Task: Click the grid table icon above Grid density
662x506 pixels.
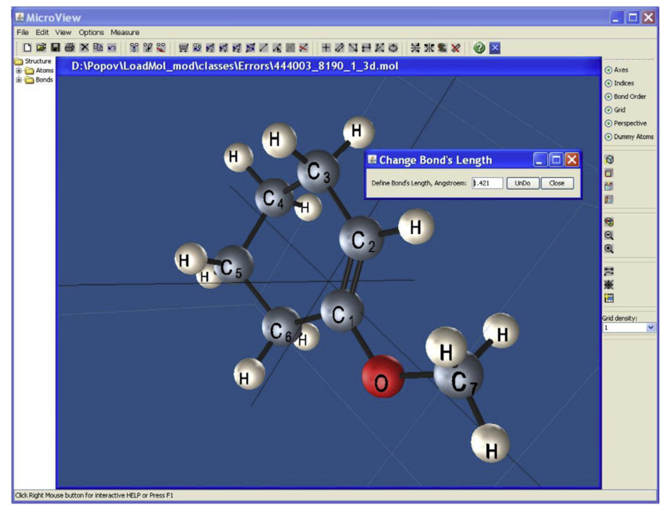Action: coord(609,298)
